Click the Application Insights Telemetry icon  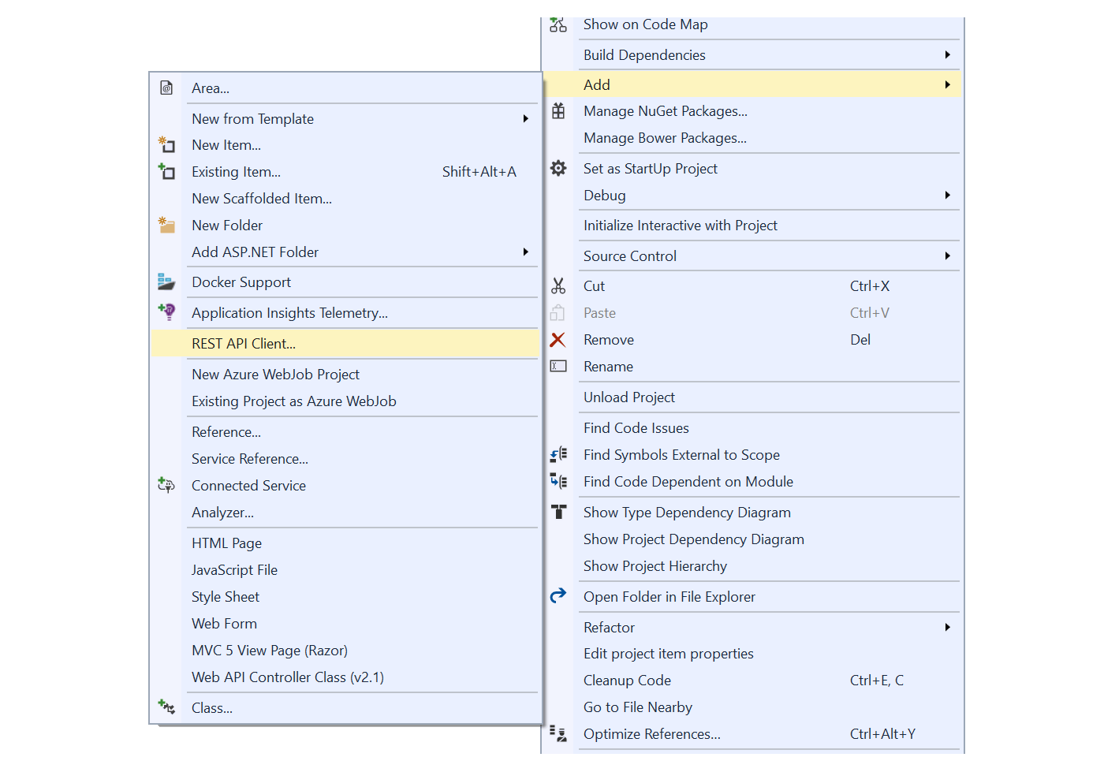tap(166, 312)
